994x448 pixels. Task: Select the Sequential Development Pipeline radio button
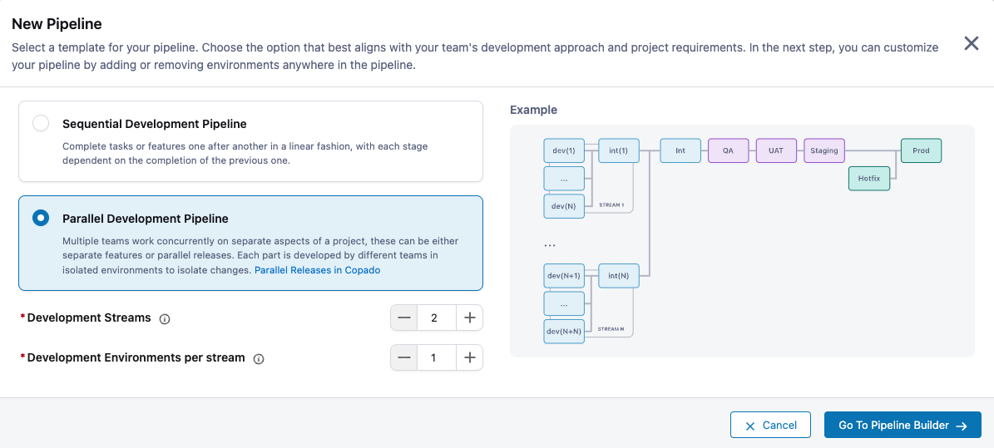[41, 124]
